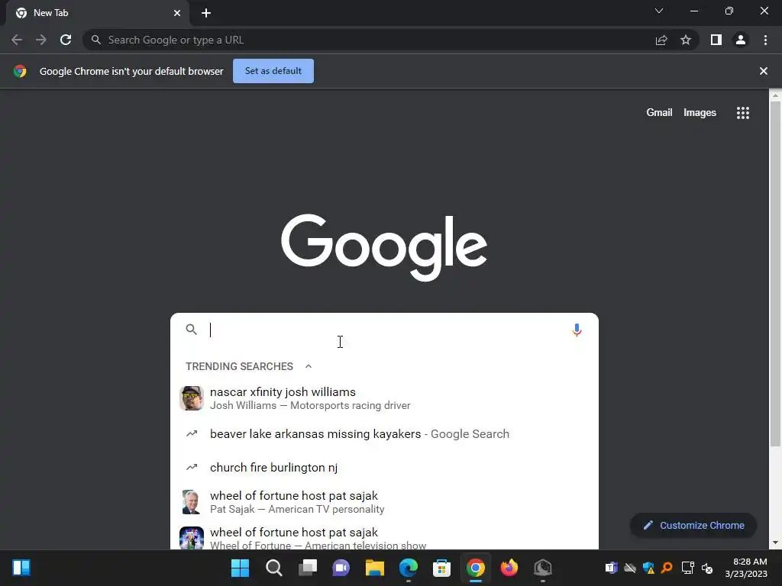Open the tab search dropdown arrow
This screenshot has width=782, height=586.
(x=659, y=11)
